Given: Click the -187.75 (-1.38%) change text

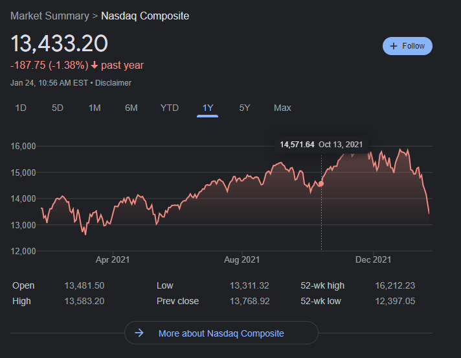Looking at the screenshot, I should [x=49, y=65].
